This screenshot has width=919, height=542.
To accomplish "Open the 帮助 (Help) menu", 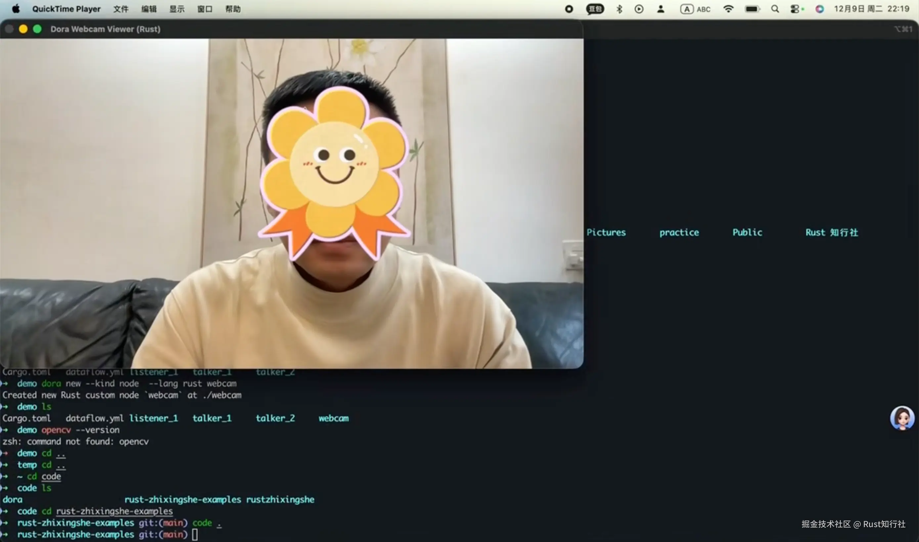I will tap(233, 9).
